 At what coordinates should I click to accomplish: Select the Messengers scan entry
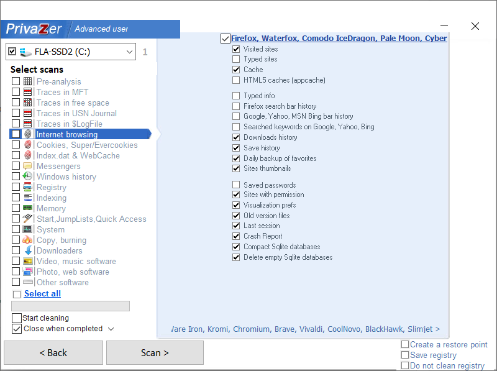58,166
